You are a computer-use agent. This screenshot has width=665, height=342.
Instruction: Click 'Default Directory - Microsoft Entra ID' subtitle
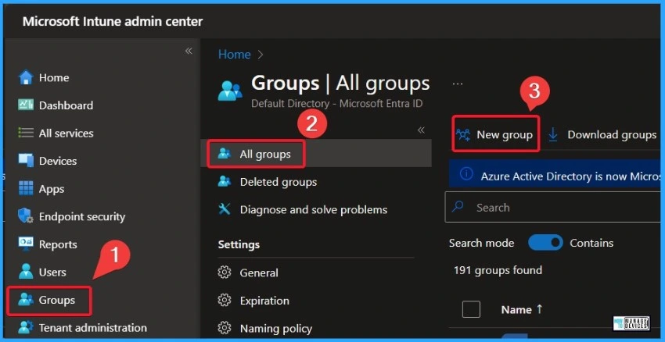pos(337,104)
